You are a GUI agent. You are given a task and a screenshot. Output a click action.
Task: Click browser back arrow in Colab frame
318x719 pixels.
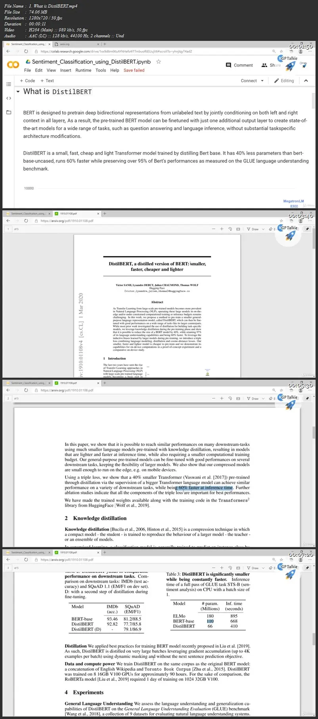coord(8,51)
